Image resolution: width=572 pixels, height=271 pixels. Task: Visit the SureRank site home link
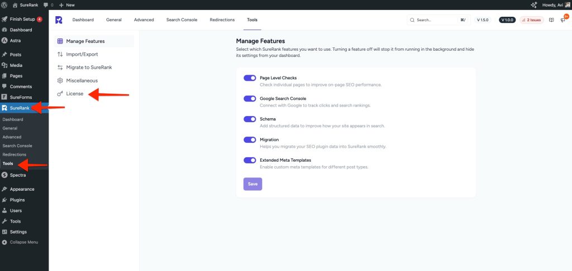tap(25, 5)
